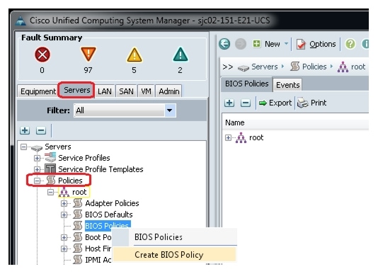Switch to the VM tab

coord(146,91)
